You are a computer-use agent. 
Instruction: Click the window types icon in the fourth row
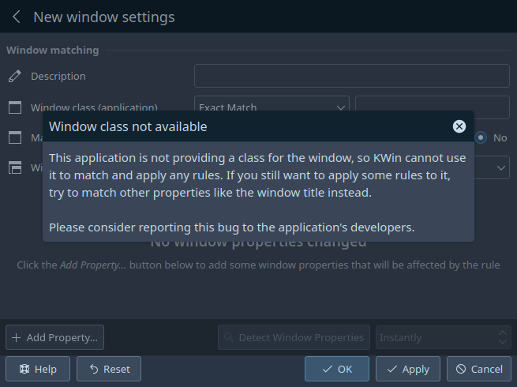coord(14,167)
